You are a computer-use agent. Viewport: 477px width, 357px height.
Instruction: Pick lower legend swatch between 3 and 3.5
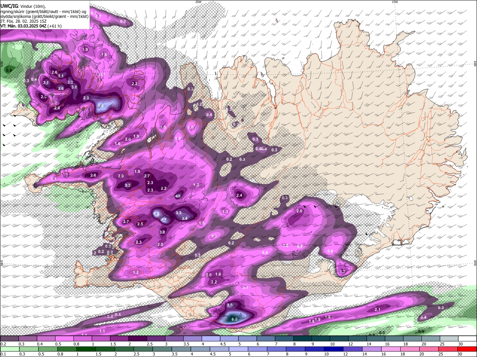pyautogui.click(x=162, y=349)
